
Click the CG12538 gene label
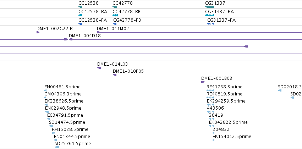pos(89,3)
